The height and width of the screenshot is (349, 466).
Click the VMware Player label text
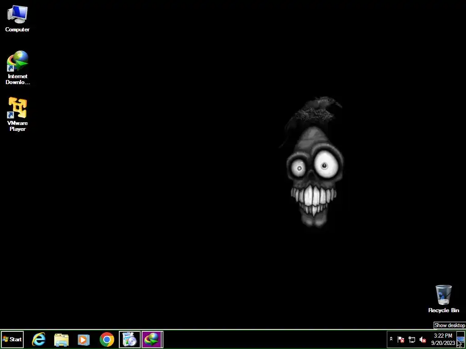click(x=18, y=126)
